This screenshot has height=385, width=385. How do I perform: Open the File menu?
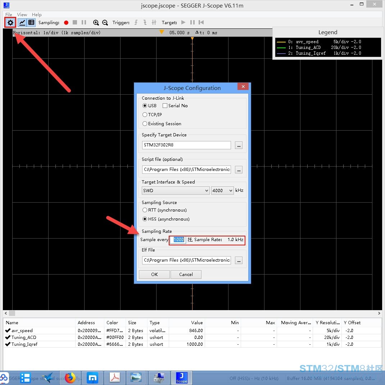(x=9, y=14)
